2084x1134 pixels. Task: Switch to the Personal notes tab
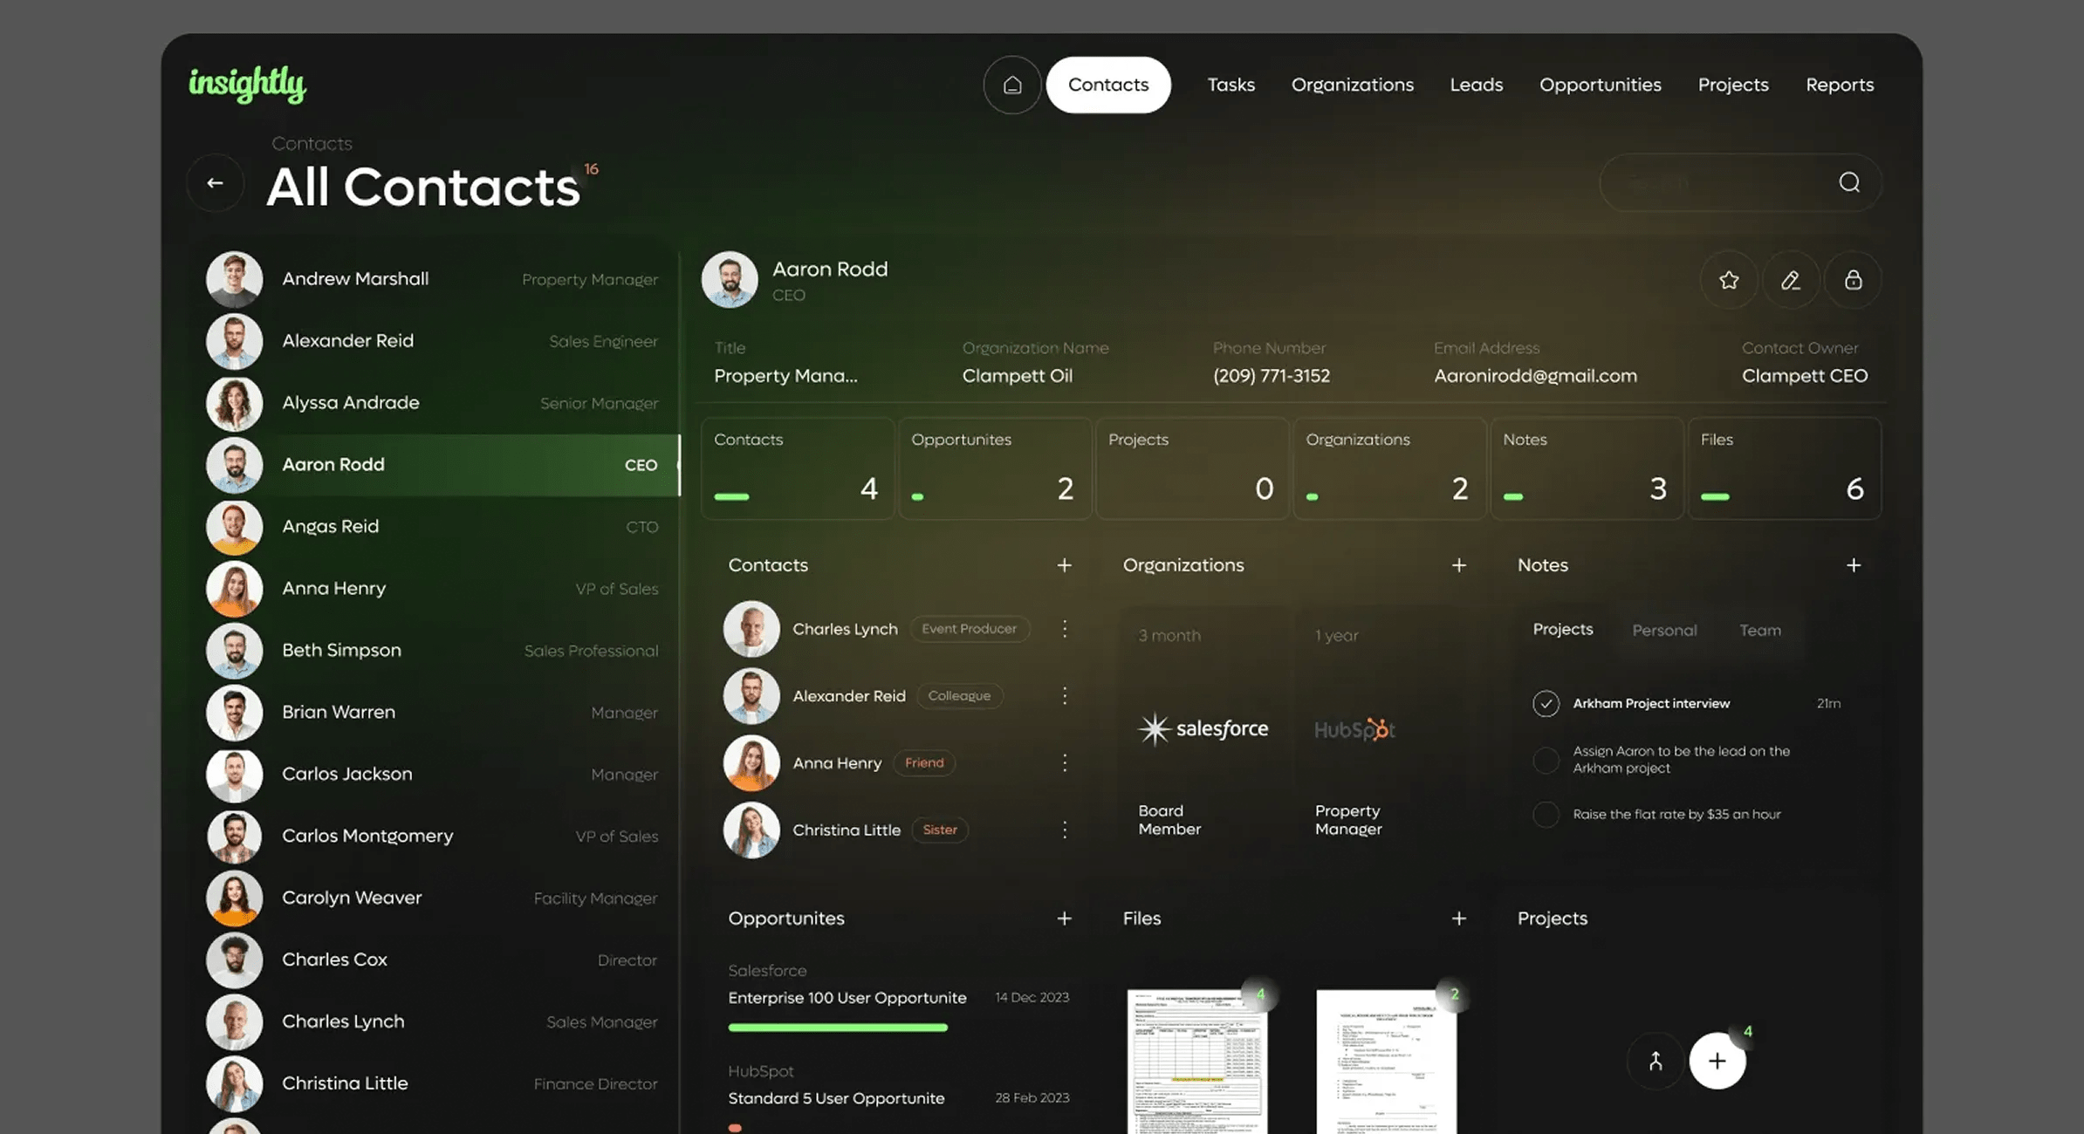coord(1663,630)
